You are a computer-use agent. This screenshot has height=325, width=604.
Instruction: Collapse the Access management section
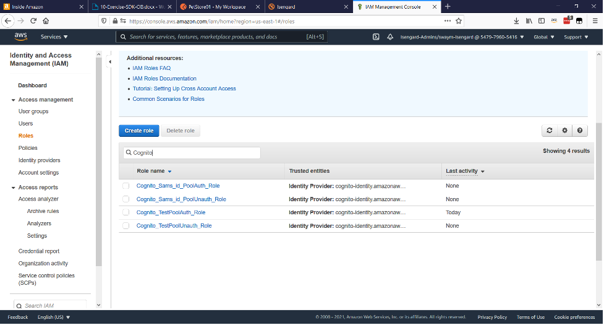point(13,100)
